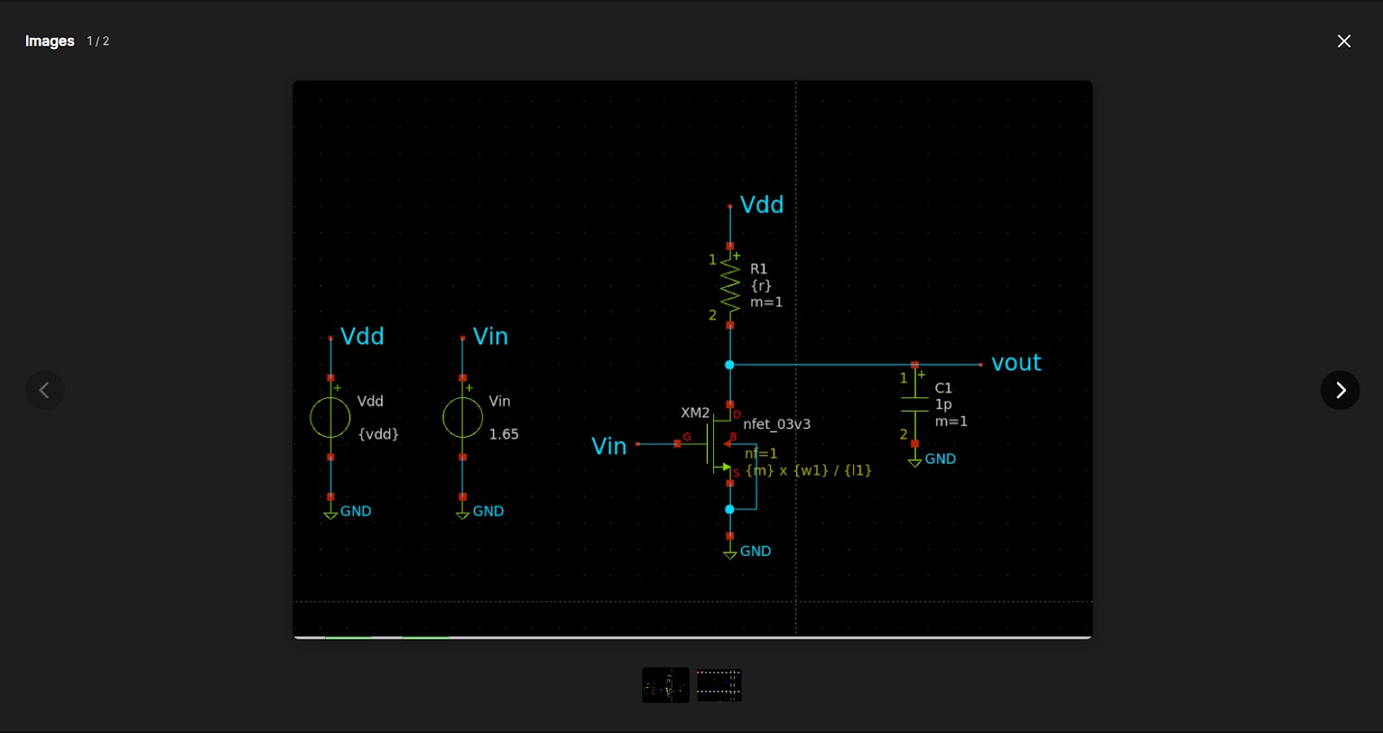
Task: Click the 'Images' title text
Action: [49, 41]
